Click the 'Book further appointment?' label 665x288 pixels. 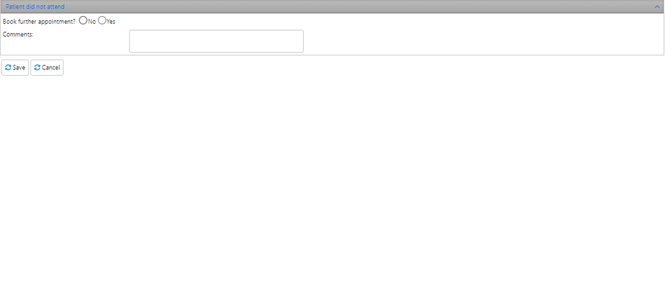pos(39,22)
